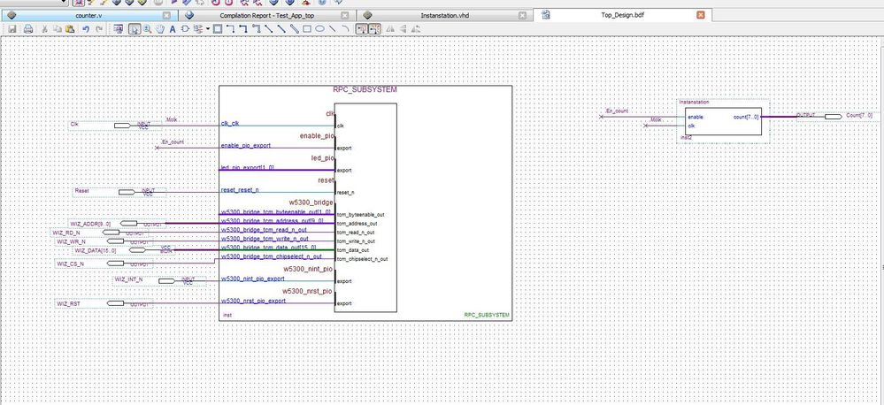Open the Pin tool dropdown arrow
The image size is (884, 405).
point(207,29)
